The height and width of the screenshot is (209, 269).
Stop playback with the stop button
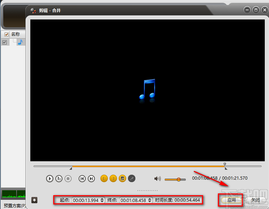tap(68, 179)
